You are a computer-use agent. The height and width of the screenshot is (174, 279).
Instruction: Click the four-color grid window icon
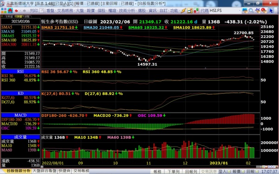click(4, 11)
